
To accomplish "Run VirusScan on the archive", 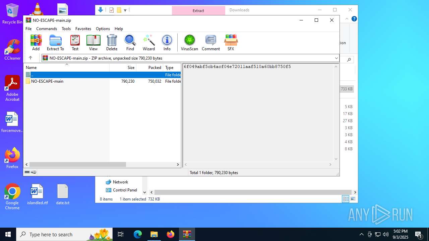I will coord(189,43).
